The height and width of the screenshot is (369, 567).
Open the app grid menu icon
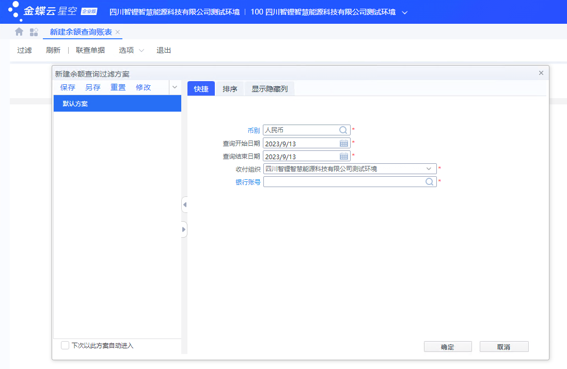(34, 32)
